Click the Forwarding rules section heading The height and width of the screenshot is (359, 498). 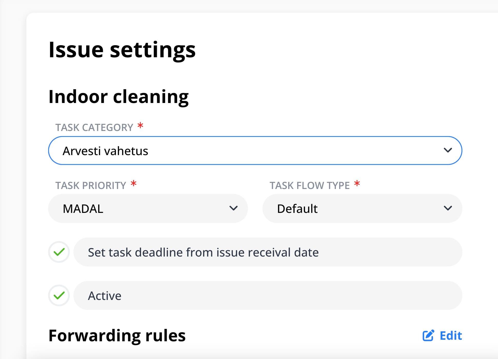[117, 336]
